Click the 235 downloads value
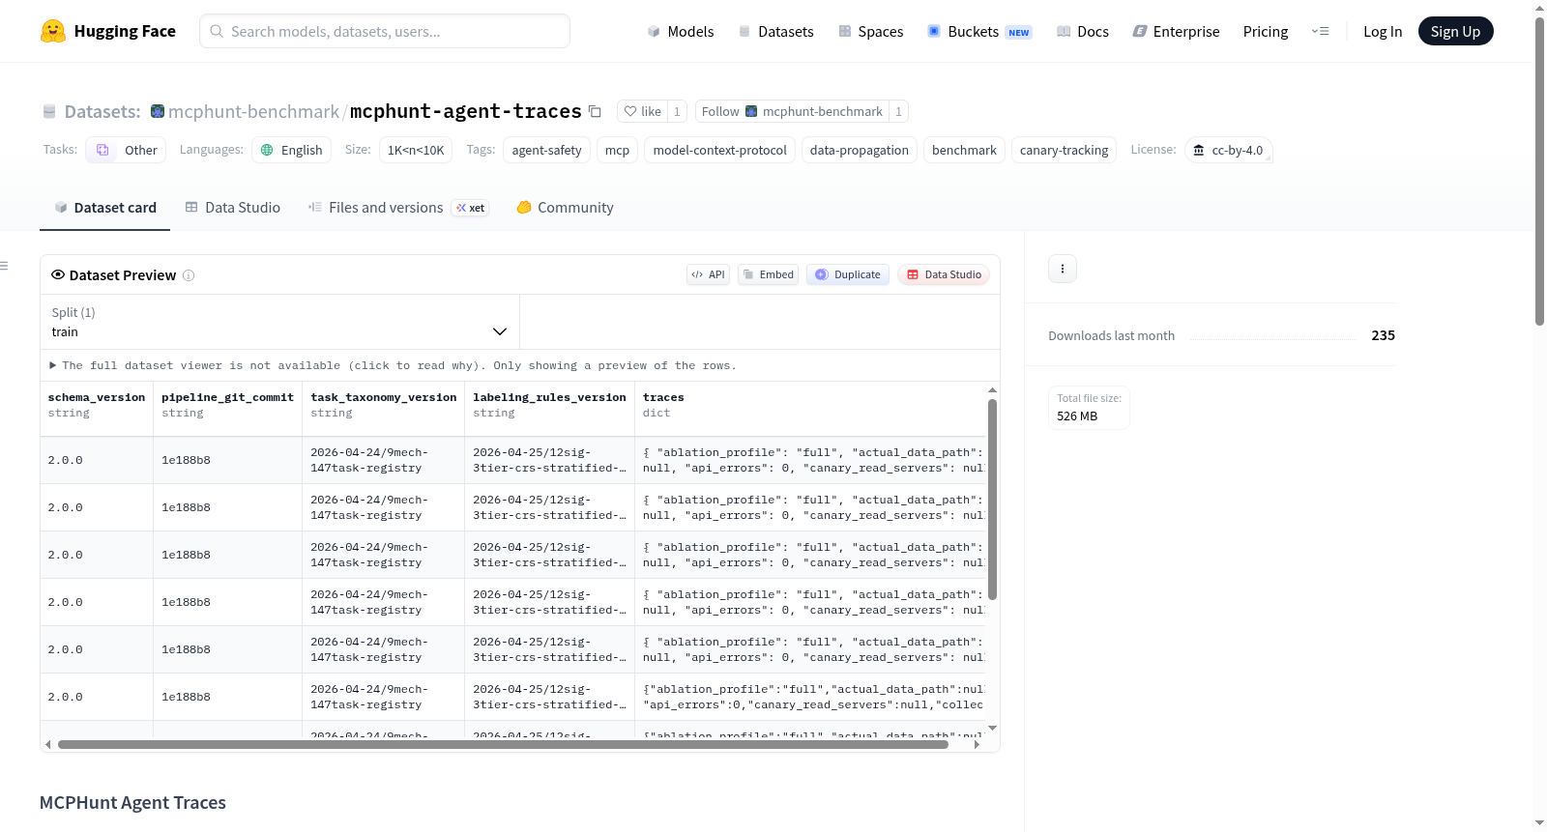 click(1383, 335)
